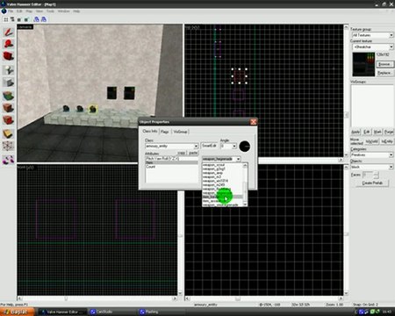Expand the Angle dropdown
Viewport: 395px width, 316px height.
click(x=234, y=146)
